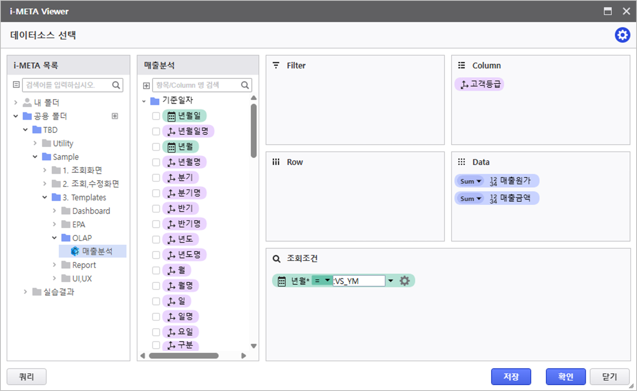Expand the Dashboard folder

[54, 211]
